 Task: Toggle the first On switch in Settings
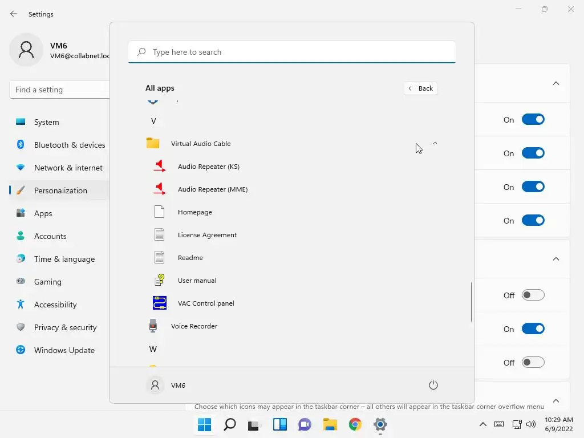[533, 120]
